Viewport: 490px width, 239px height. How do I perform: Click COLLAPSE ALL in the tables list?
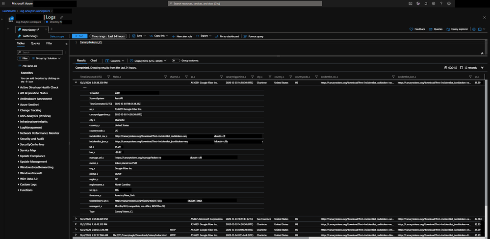pos(28,66)
